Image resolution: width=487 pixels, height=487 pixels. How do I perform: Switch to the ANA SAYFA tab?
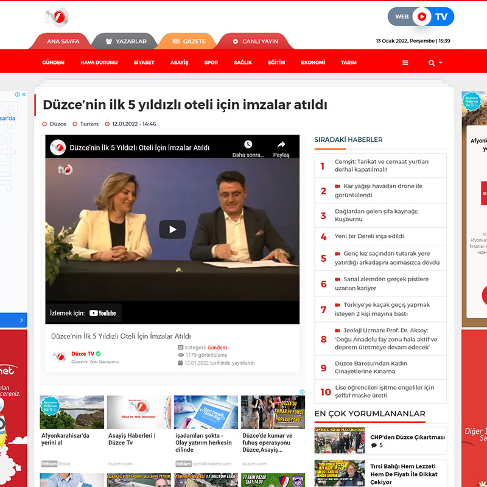point(63,41)
